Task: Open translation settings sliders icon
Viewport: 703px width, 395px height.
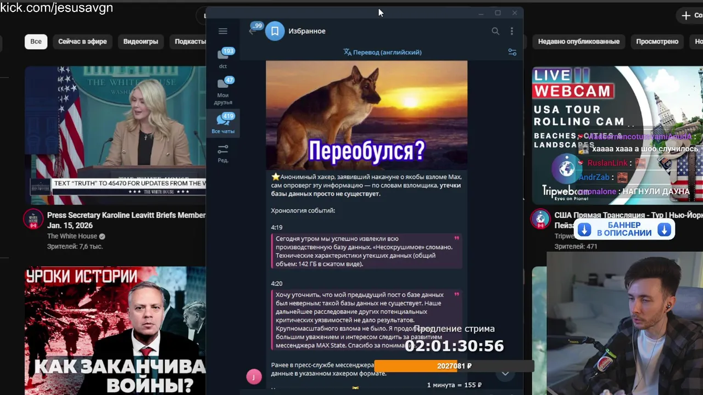Action: click(x=512, y=52)
